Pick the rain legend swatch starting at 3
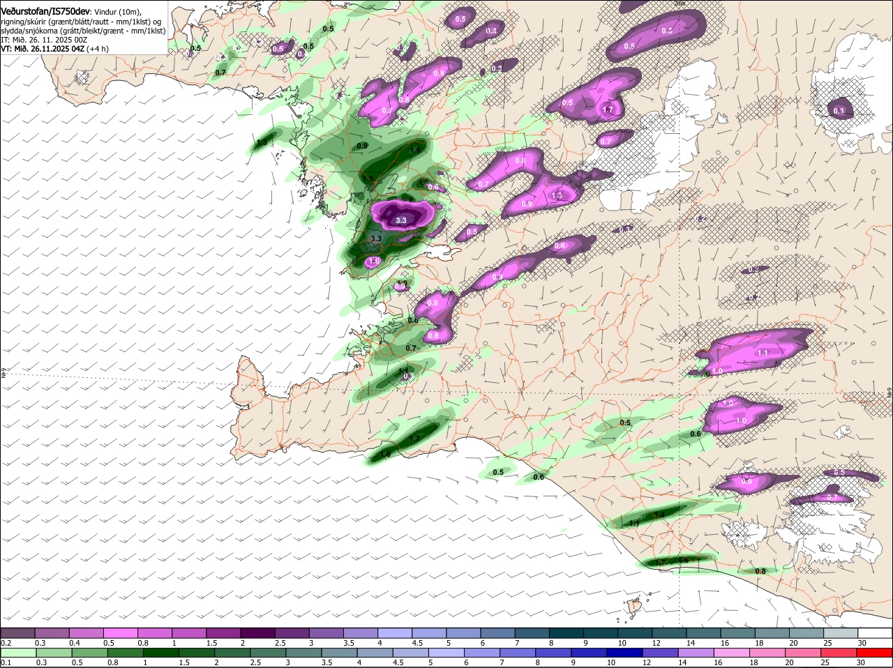 [303, 653]
